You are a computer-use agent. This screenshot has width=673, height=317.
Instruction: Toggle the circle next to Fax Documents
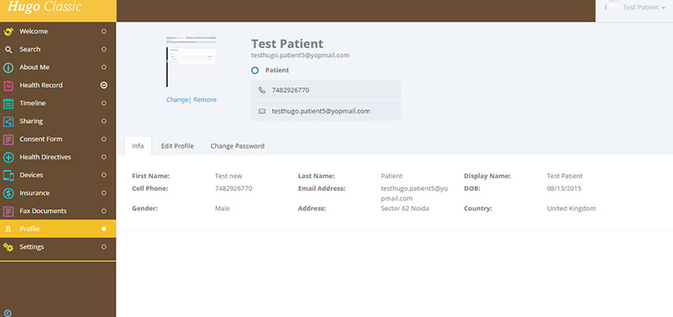tap(104, 211)
